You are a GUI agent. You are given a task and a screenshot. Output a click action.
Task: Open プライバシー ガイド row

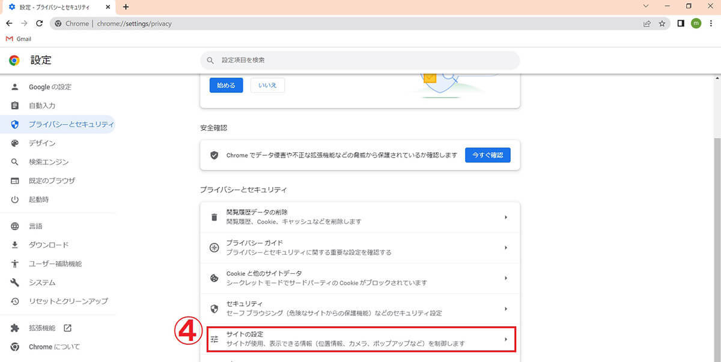tap(360, 248)
